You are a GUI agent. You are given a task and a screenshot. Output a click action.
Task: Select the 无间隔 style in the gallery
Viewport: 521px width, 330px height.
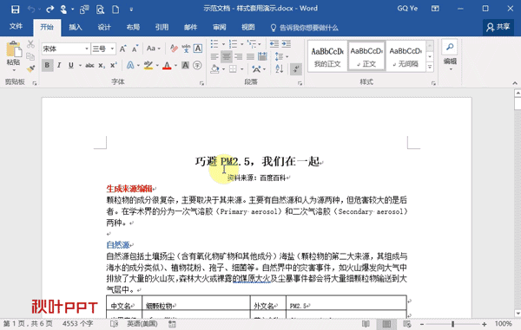(406, 56)
